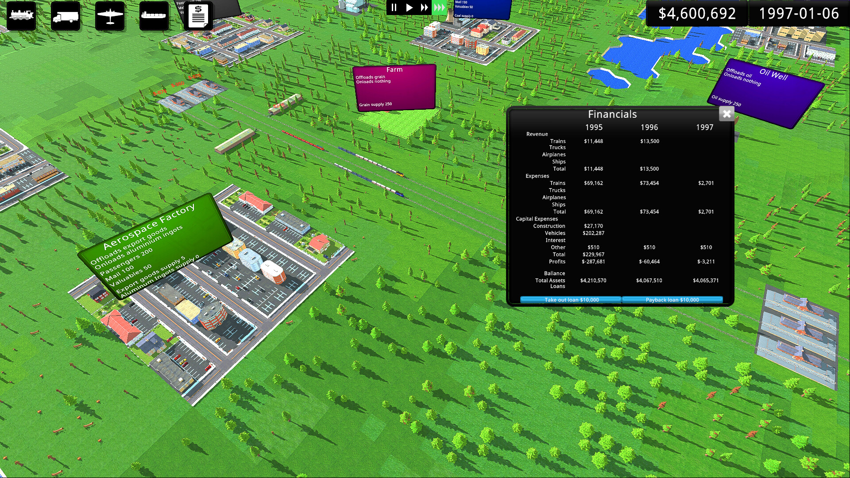850x478 pixels.
Task: Pause the game simulation
Action: [394, 8]
